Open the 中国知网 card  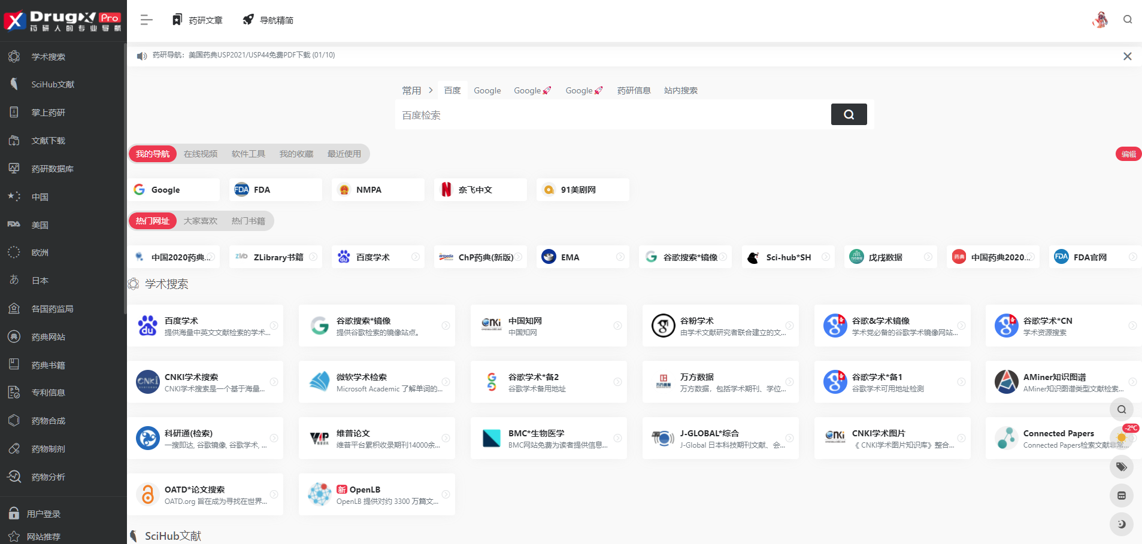(x=549, y=326)
